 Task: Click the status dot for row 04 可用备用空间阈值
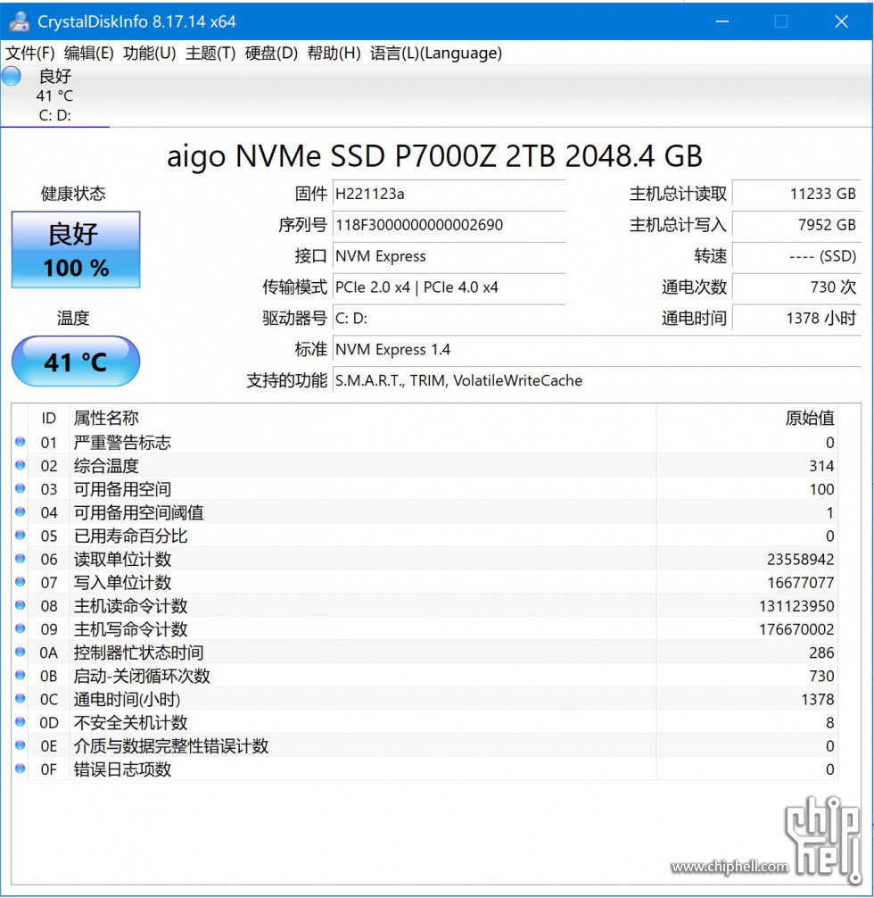tap(20, 511)
